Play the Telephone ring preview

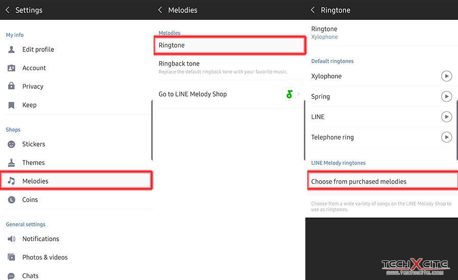coord(446,137)
